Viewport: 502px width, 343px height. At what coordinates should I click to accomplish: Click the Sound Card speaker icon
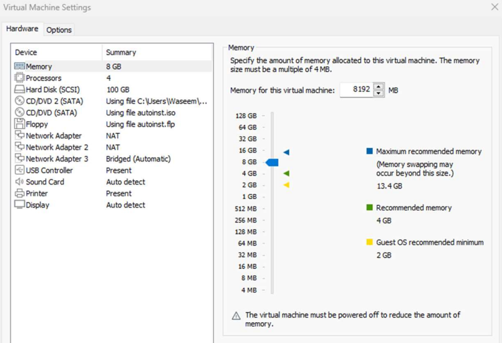(x=19, y=182)
